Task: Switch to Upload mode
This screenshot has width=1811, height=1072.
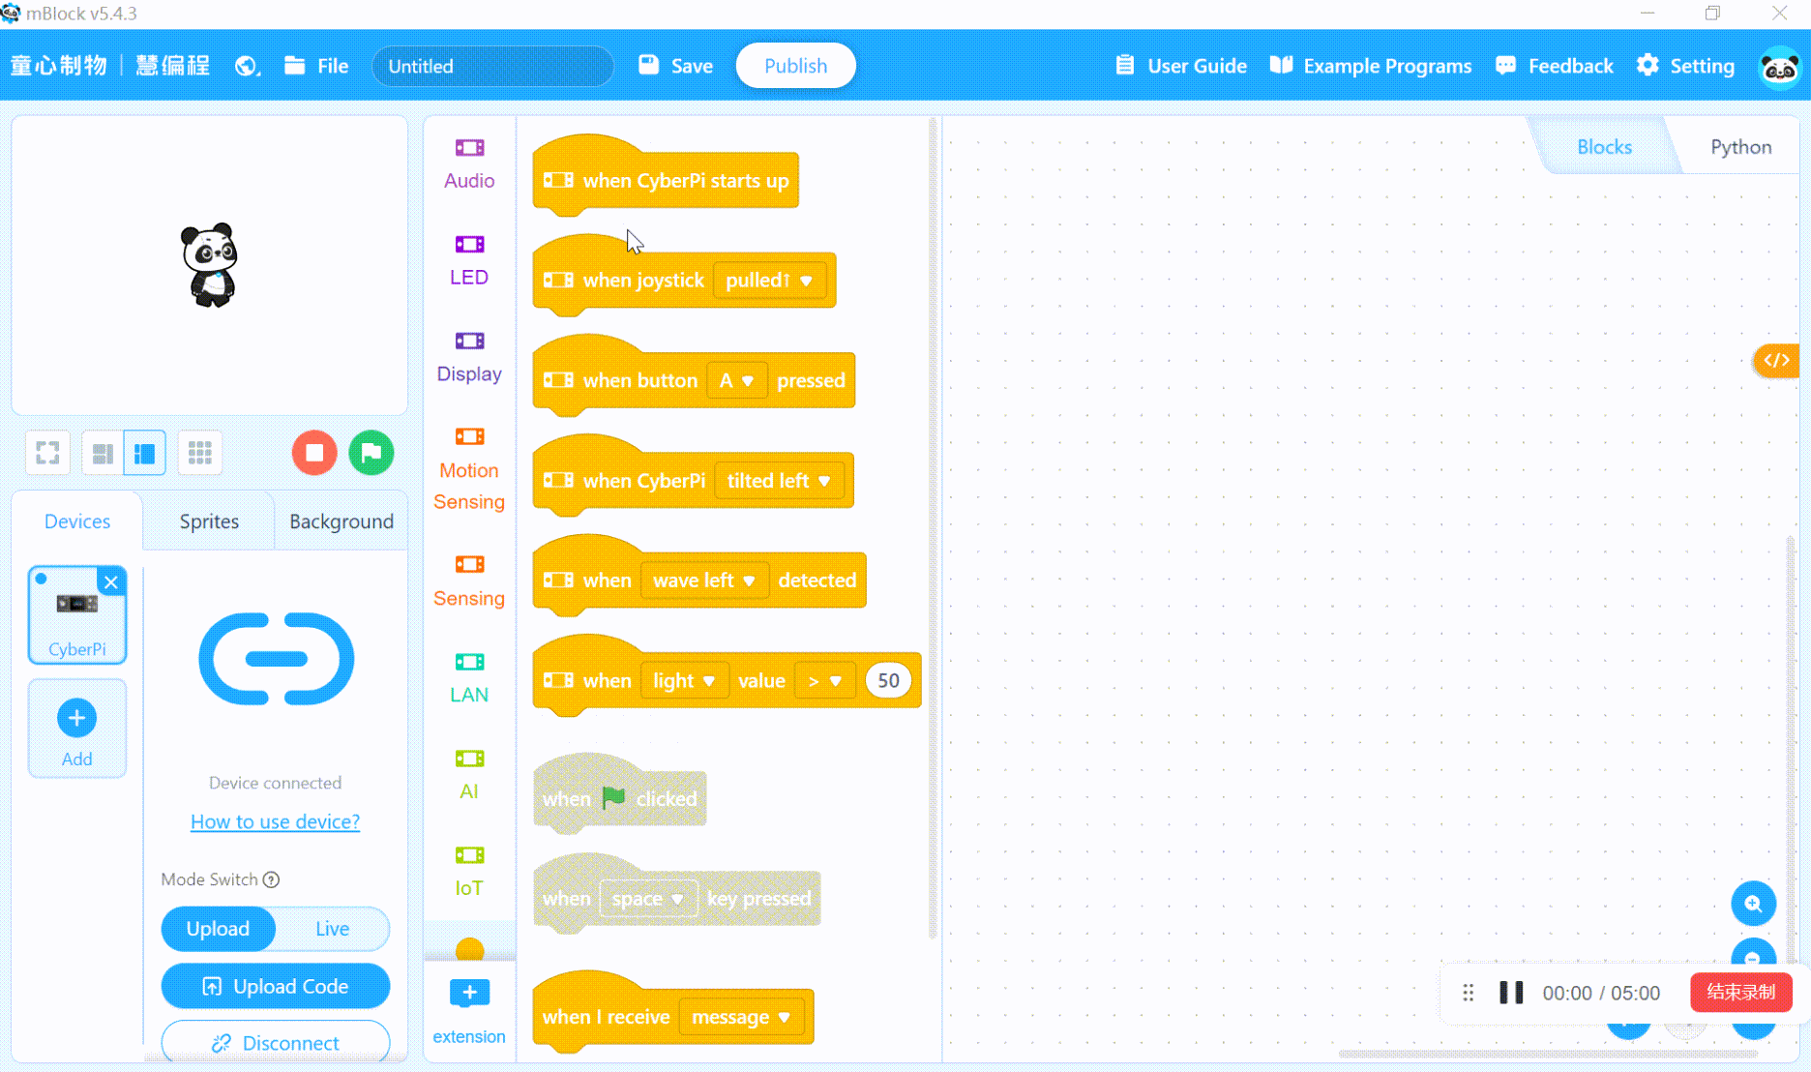Action: click(x=218, y=929)
